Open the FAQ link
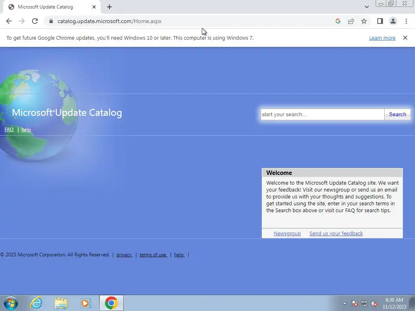Viewport: 415px width, 311px height. 9,130
